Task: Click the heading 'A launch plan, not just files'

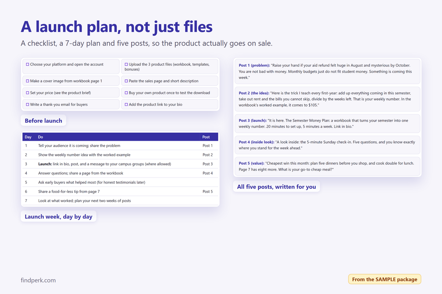Action: click(x=116, y=27)
